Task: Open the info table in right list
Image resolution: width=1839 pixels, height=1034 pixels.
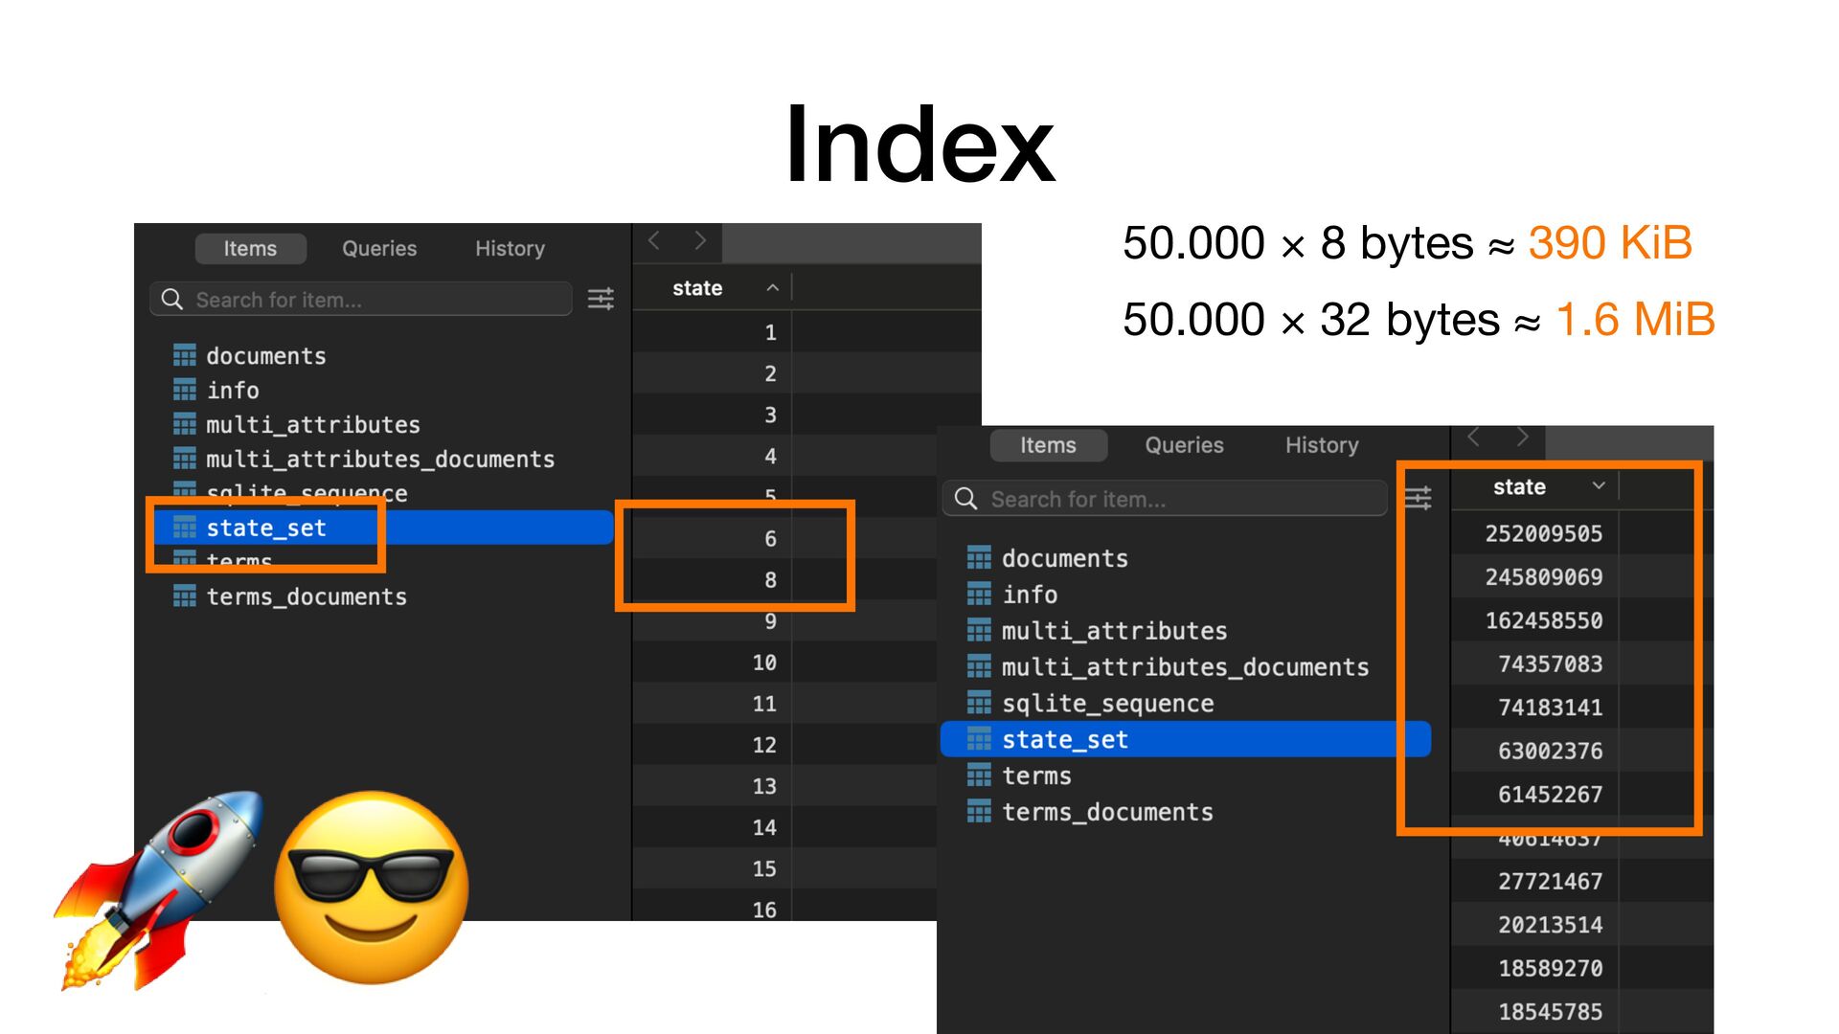Action: tap(1030, 595)
